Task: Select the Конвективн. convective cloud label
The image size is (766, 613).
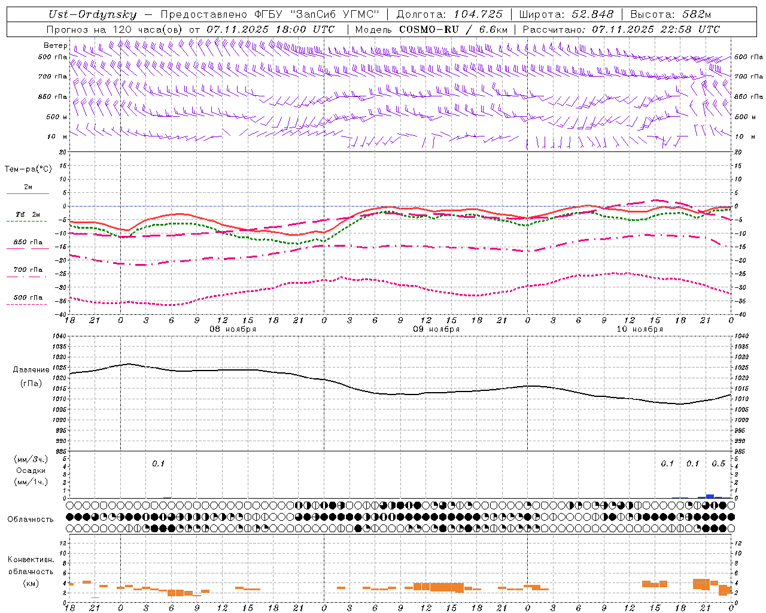Action: tap(31, 560)
